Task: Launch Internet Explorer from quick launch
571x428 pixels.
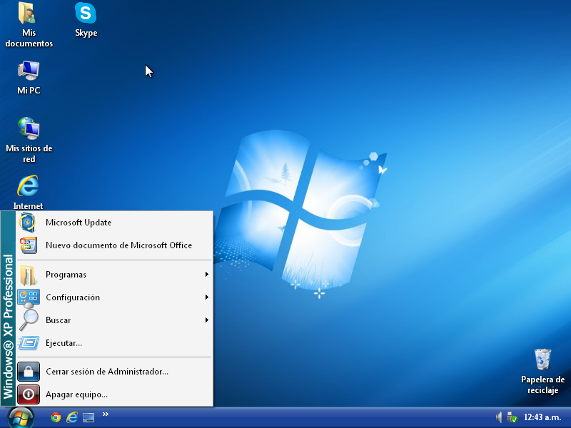Action: (72, 417)
